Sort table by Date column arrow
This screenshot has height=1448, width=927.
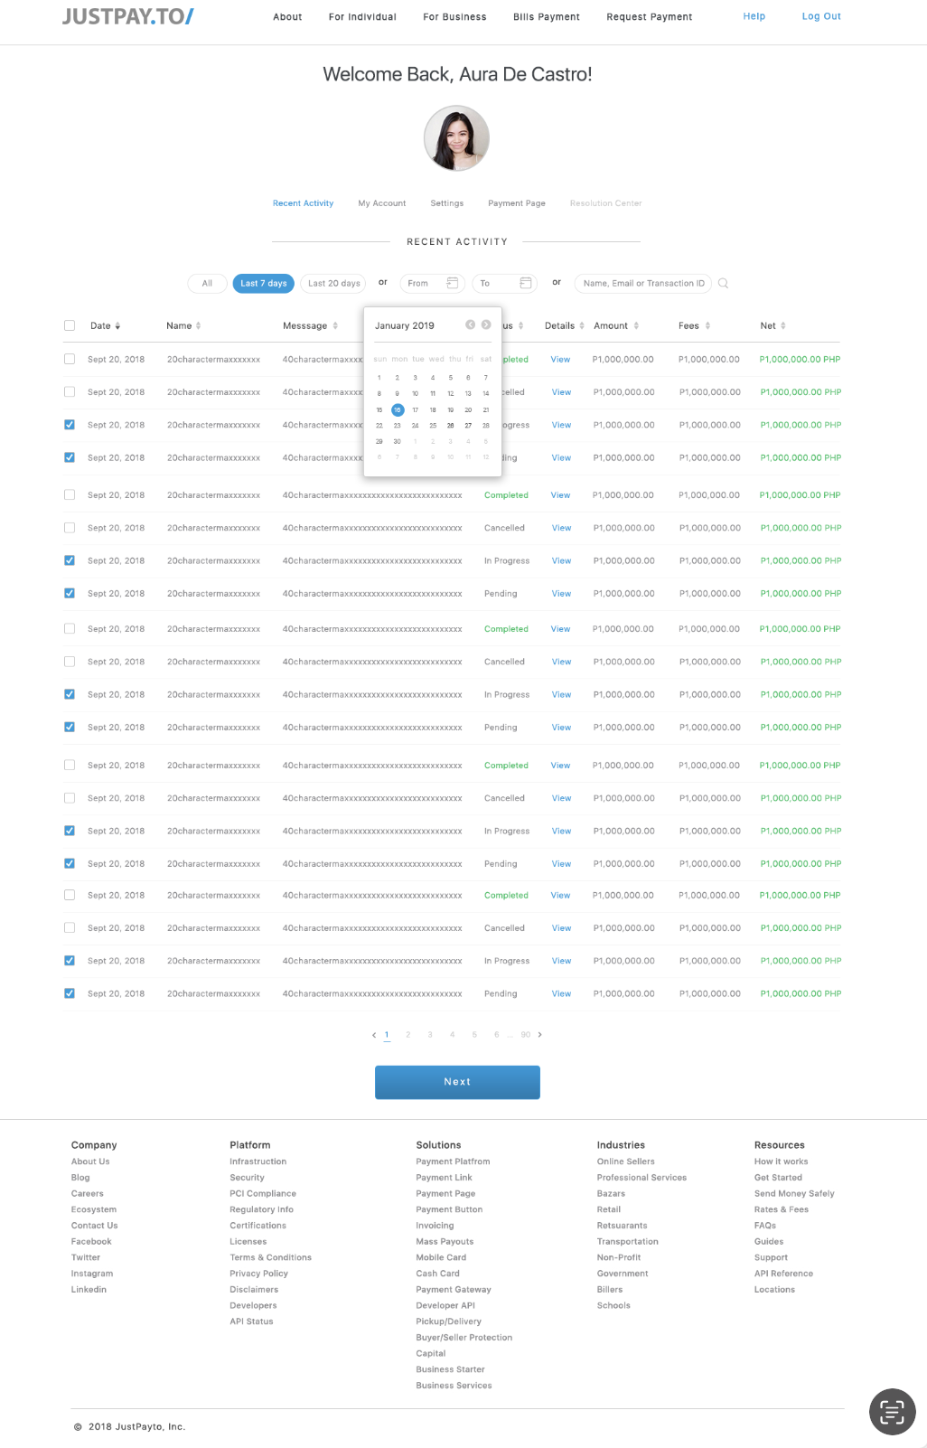[x=117, y=325]
